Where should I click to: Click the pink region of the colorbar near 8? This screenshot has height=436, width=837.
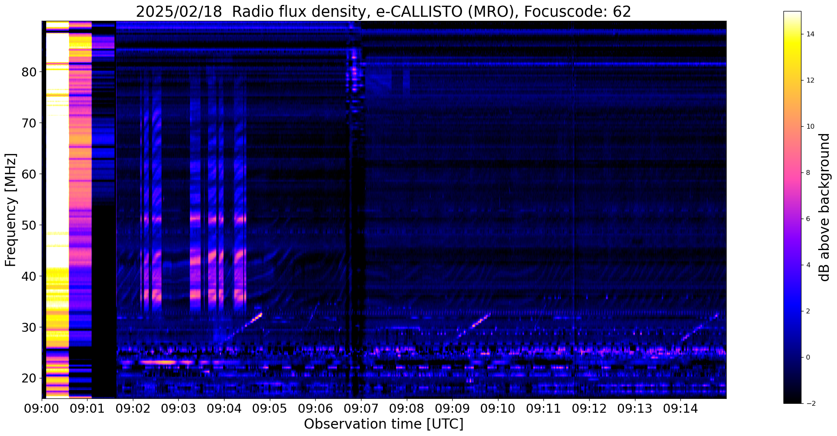tap(792, 173)
